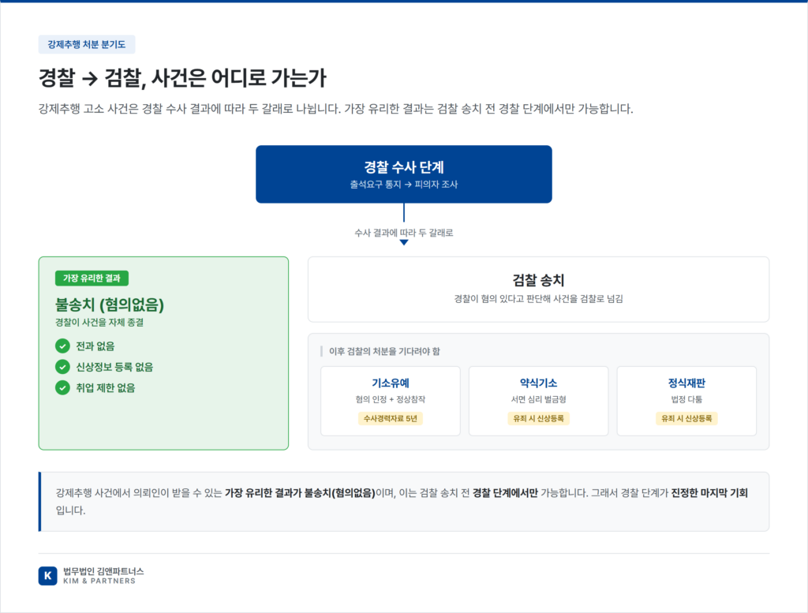Click the green check beside 취업 제한 없음
The height and width of the screenshot is (613, 808).
[x=62, y=387]
